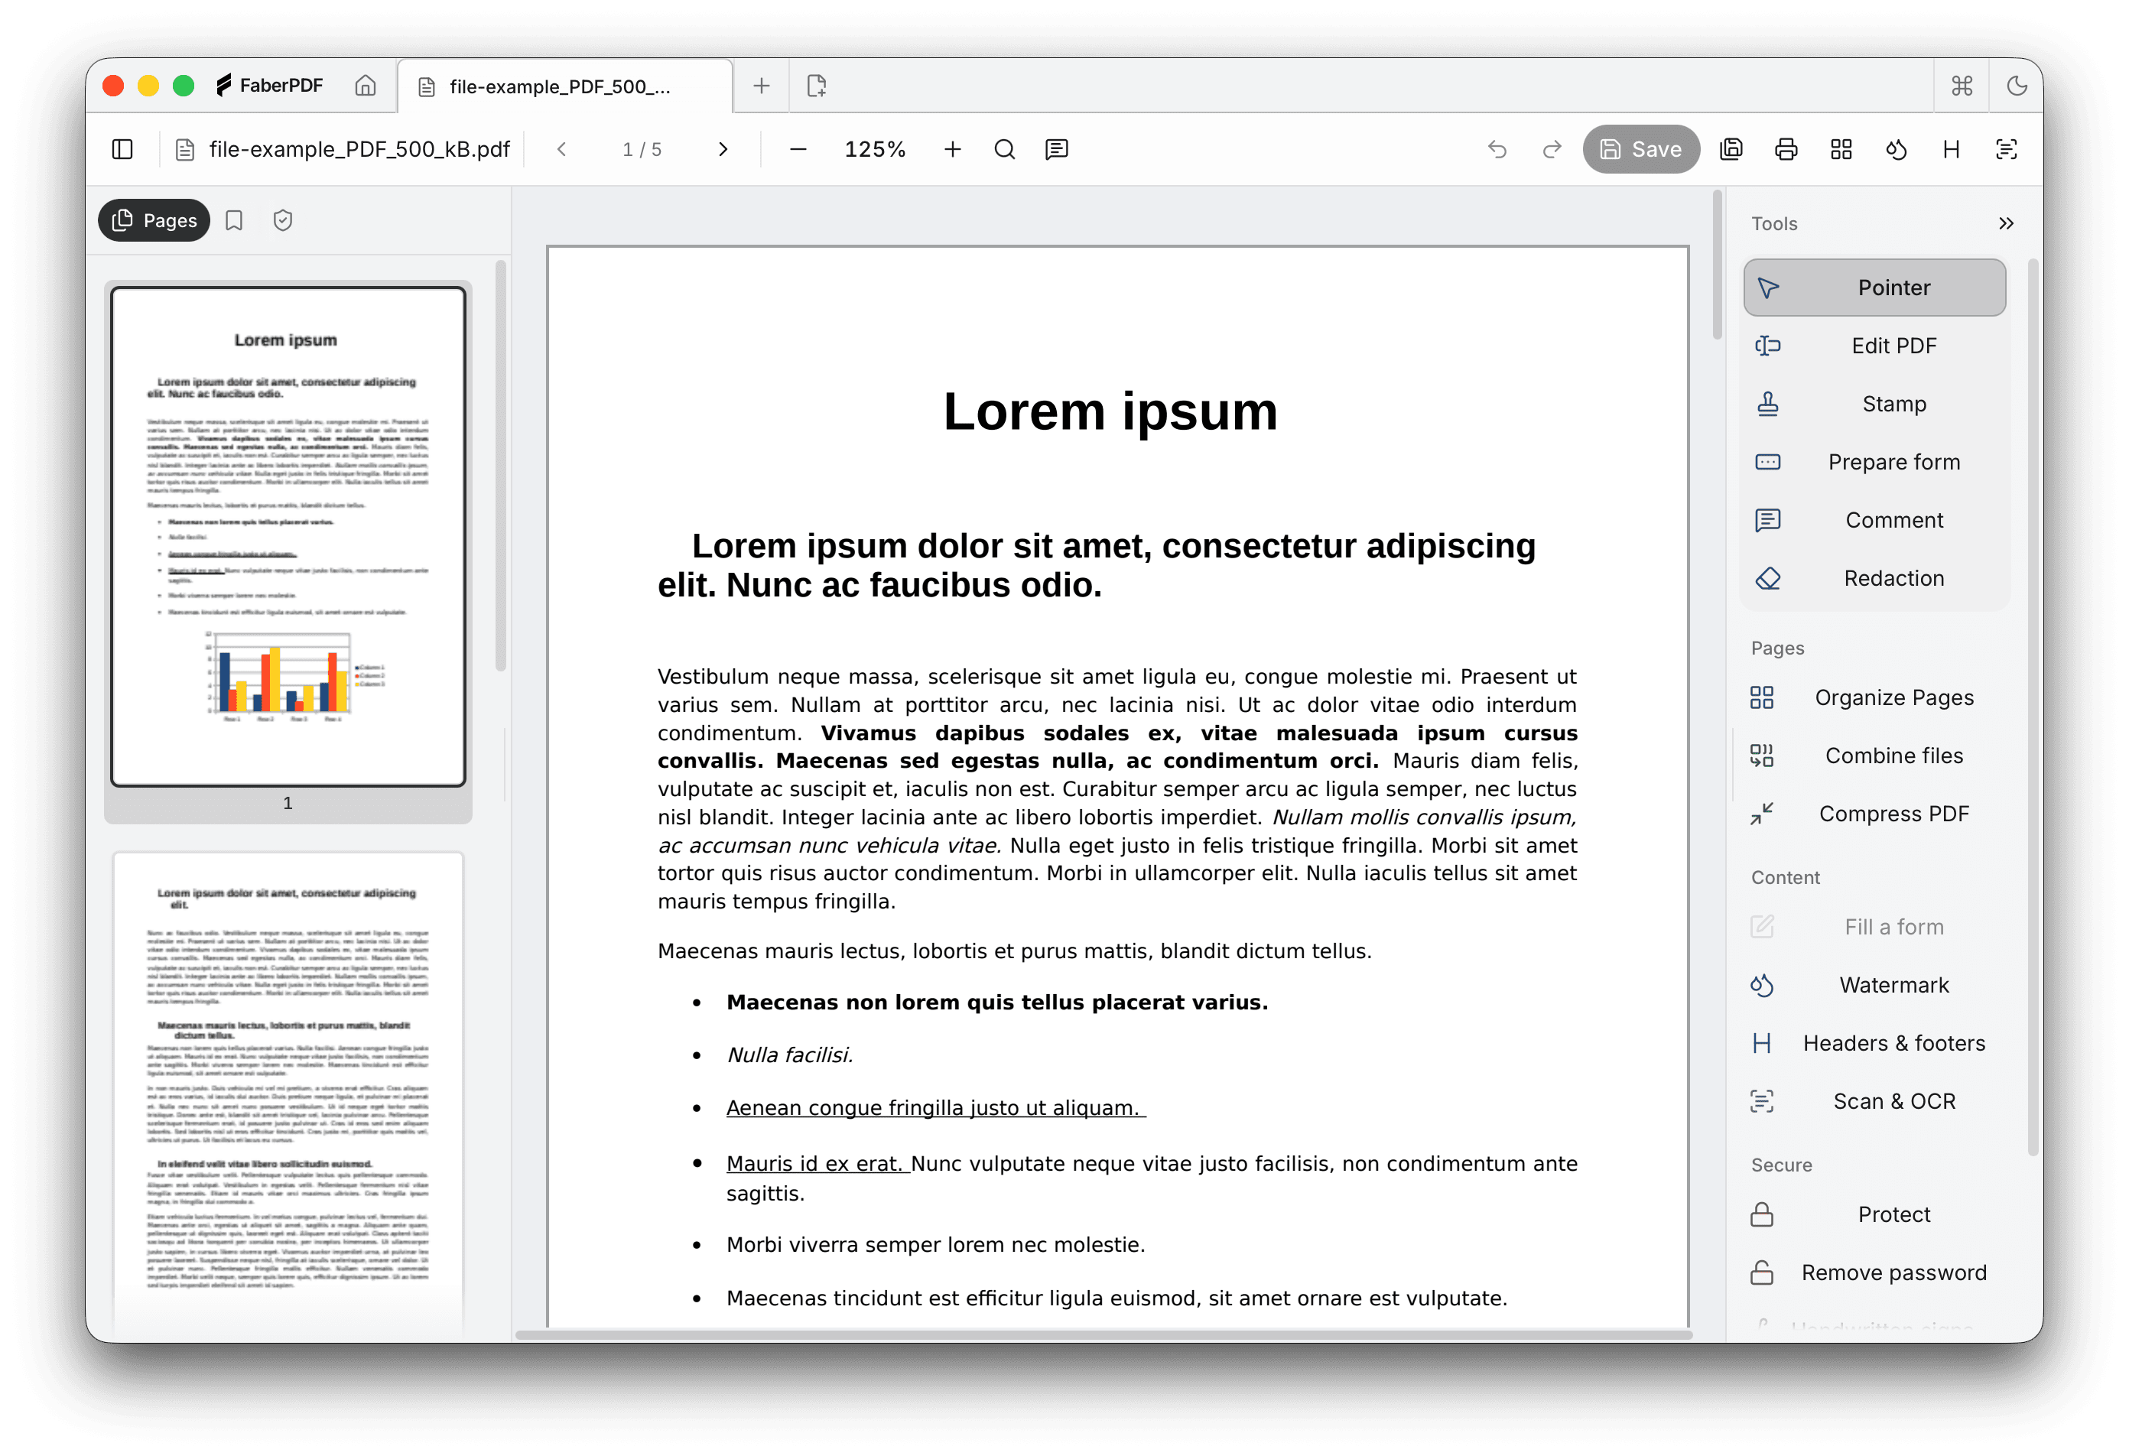The image size is (2129, 1456).
Task: Zoom out with the minus button
Action: point(798,149)
